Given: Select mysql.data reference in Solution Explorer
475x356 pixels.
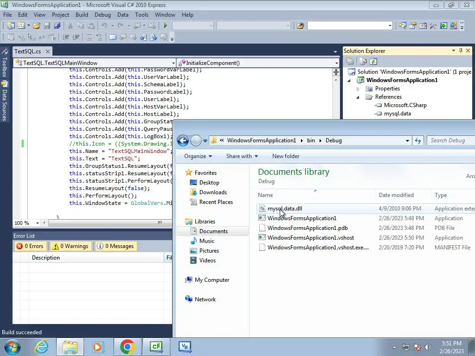Looking at the screenshot, I should point(397,114).
